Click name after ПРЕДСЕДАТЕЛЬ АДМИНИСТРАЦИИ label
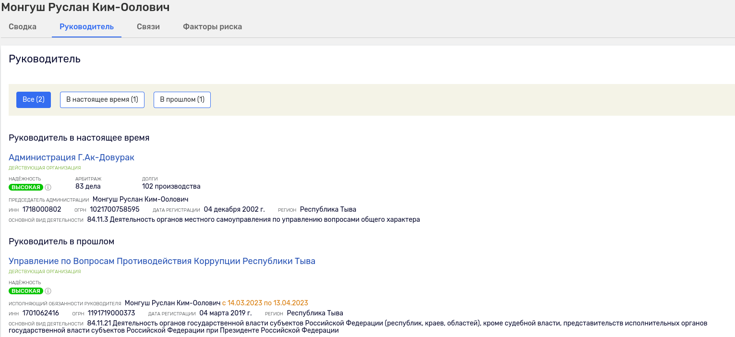 [140, 199]
